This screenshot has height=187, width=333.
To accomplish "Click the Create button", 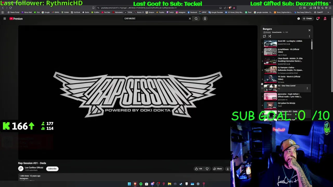I will [x=307, y=18].
